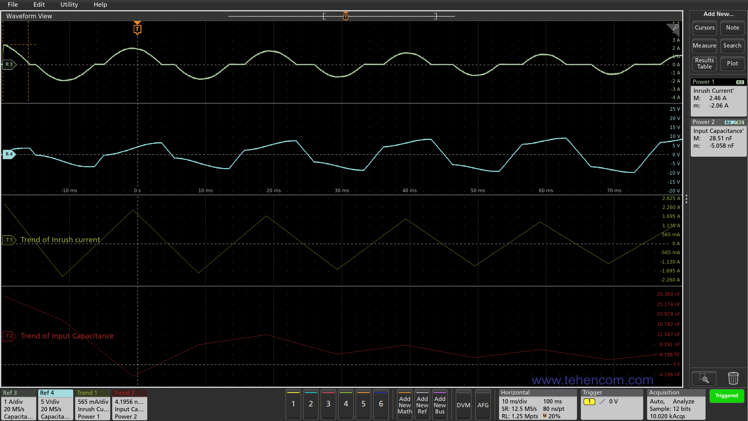Open Results Table panel
Viewport: 748px width, 421px height.
[704, 63]
